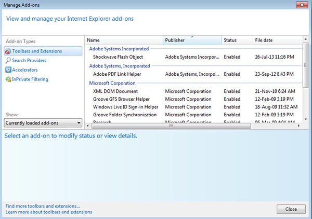Viewport: 312px width, 219px height.
Task: Click publisher cell of Windows Live ID Sign-in Helper
Action: 188,107
